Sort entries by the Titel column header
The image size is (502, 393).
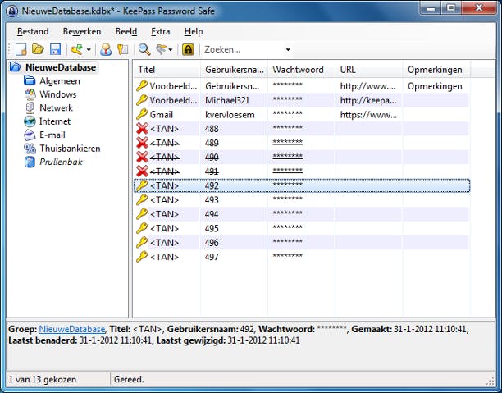tap(167, 70)
